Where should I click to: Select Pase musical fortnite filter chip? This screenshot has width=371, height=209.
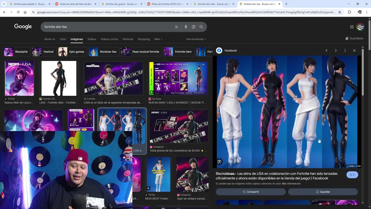pyautogui.click(x=141, y=52)
